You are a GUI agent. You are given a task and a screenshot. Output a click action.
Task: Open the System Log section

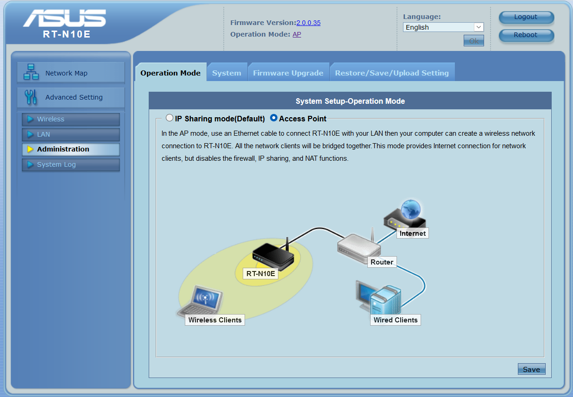(71, 164)
